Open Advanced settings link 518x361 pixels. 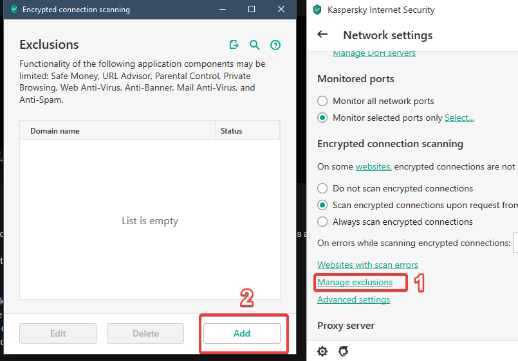[353, 299]
